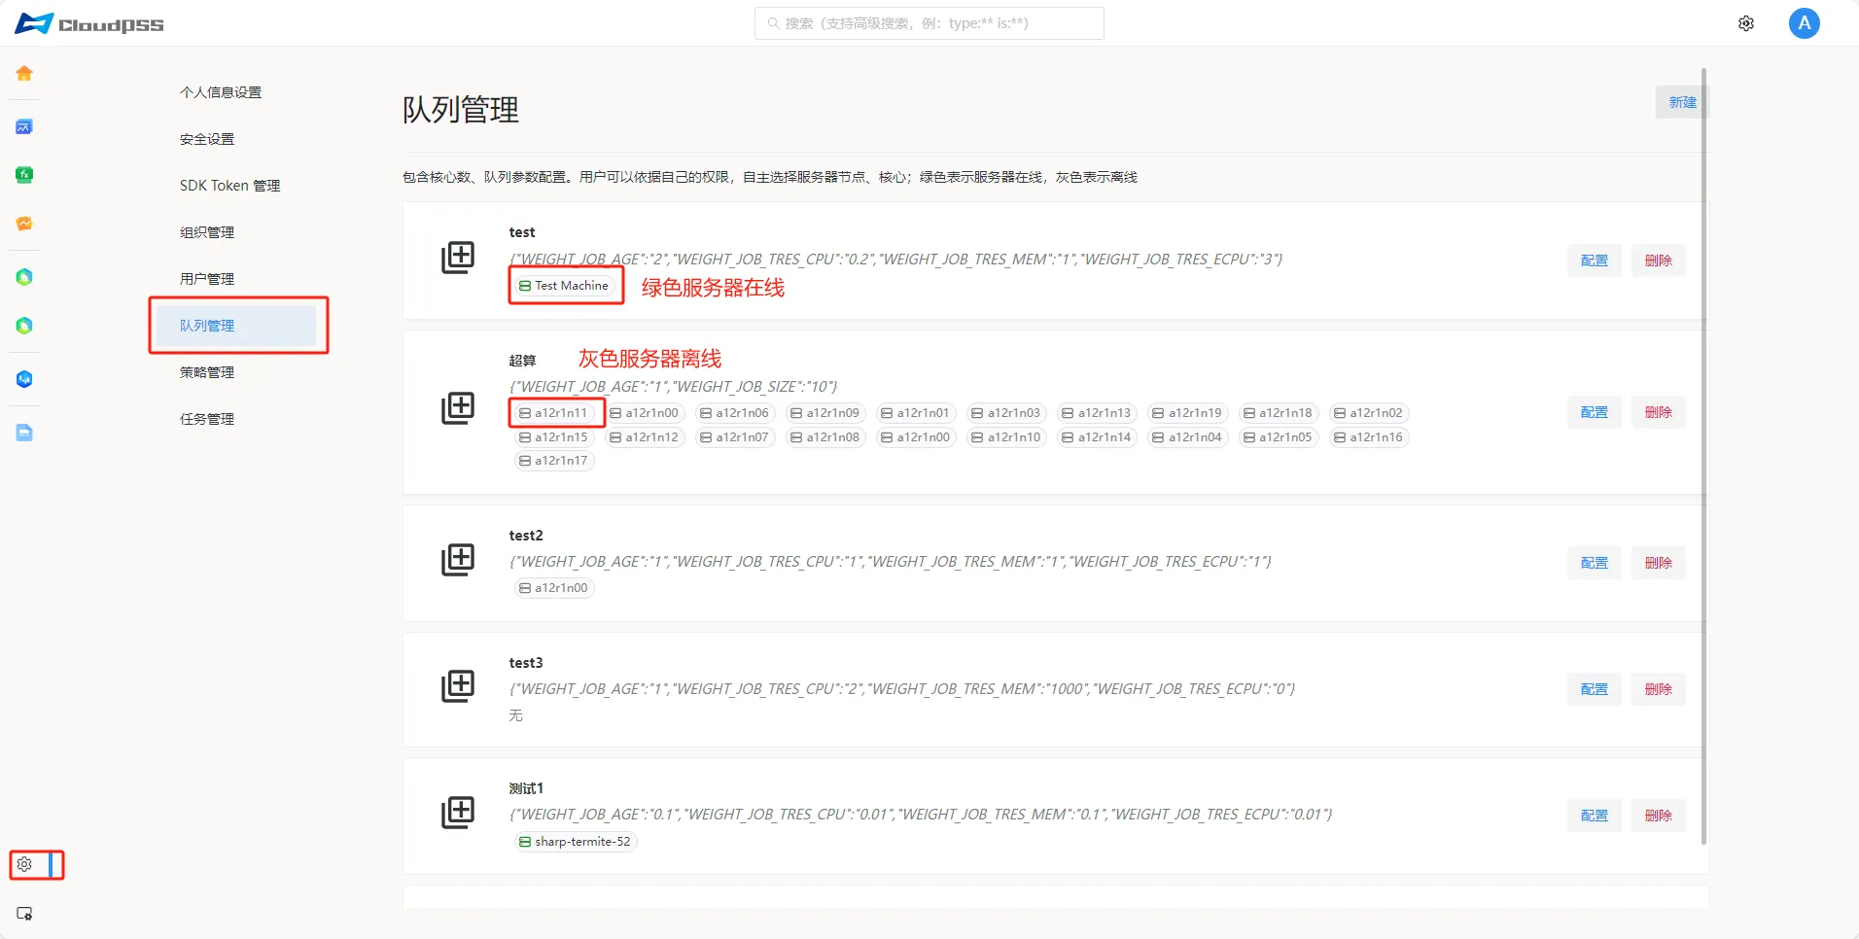Click the a12r1n14 server tag
The height and width of the screenshot is (939, 1859).
[1097, 437]
